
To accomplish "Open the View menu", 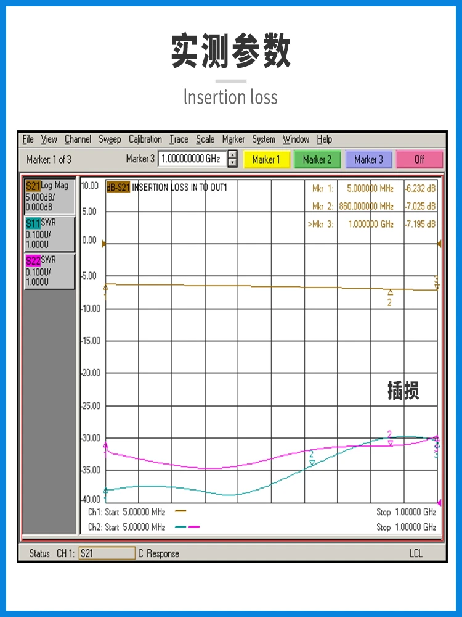I will tap(49, 139).
